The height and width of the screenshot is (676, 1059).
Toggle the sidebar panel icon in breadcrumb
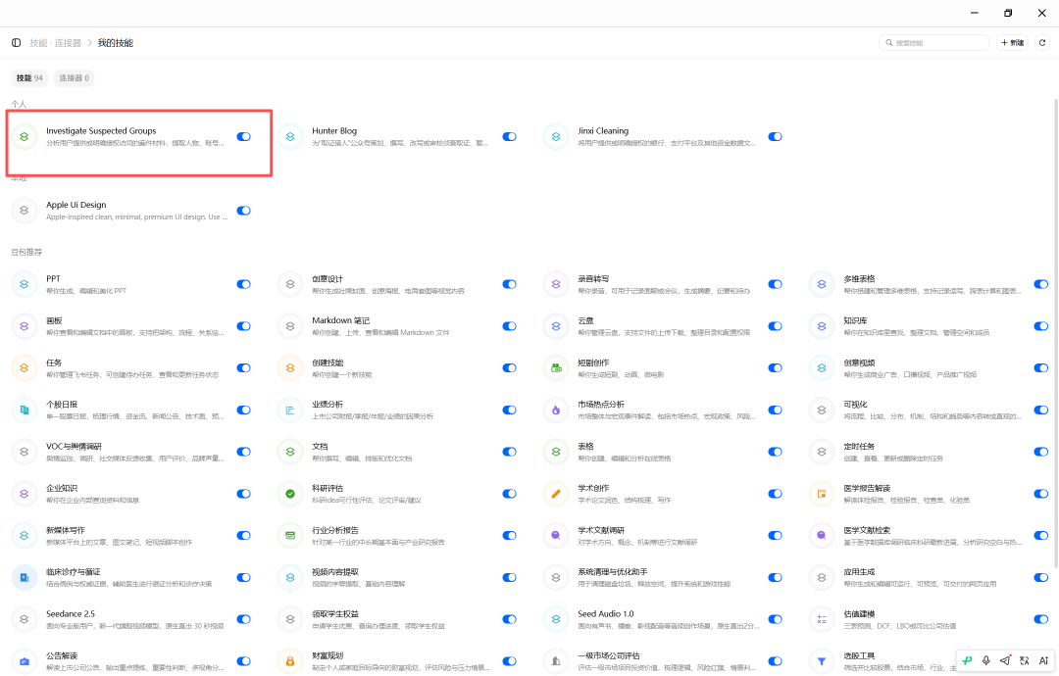(17, 42)
